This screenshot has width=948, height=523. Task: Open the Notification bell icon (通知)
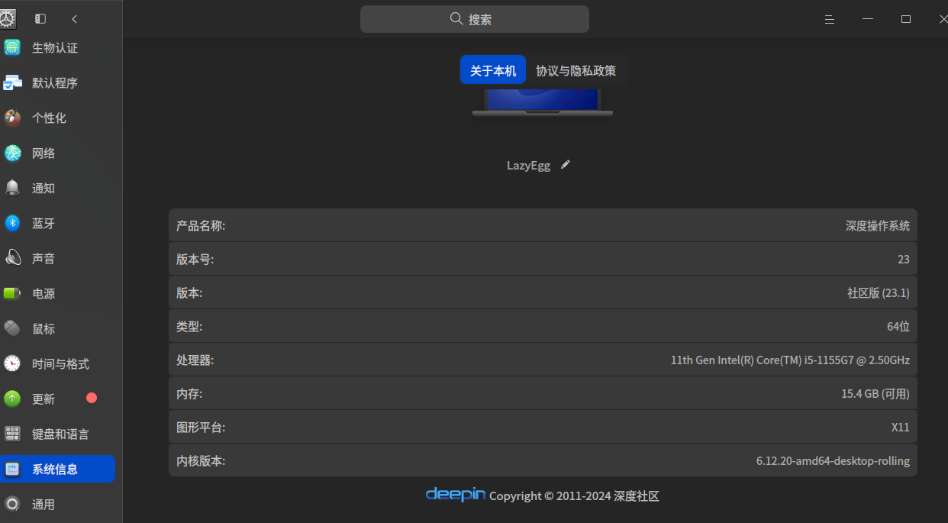pos(12,189)
